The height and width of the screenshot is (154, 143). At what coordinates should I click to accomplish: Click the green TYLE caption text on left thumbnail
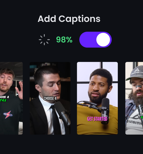click(3, 100)
